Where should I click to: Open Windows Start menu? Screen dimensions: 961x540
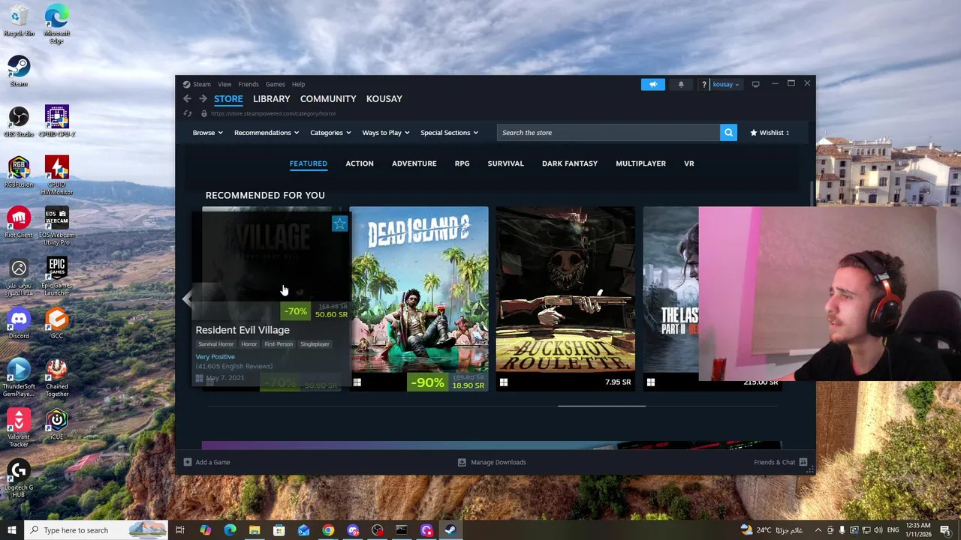click(x=12, y=530)
